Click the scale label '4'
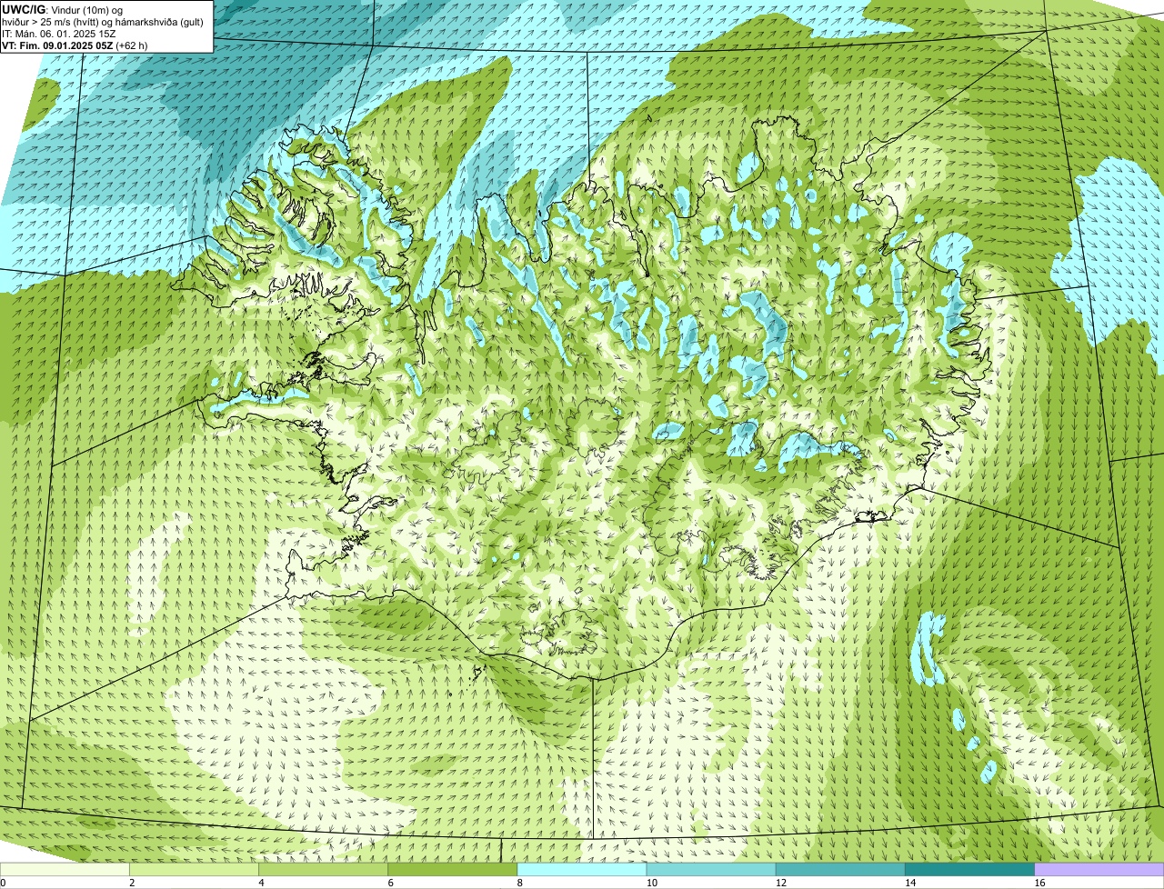The image size is (1164, 889). [261, 883]
